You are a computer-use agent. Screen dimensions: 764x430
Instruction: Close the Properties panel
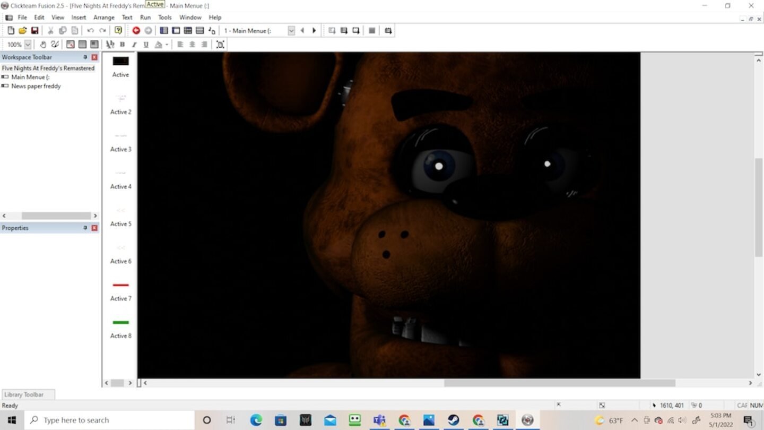click(94, 228)
